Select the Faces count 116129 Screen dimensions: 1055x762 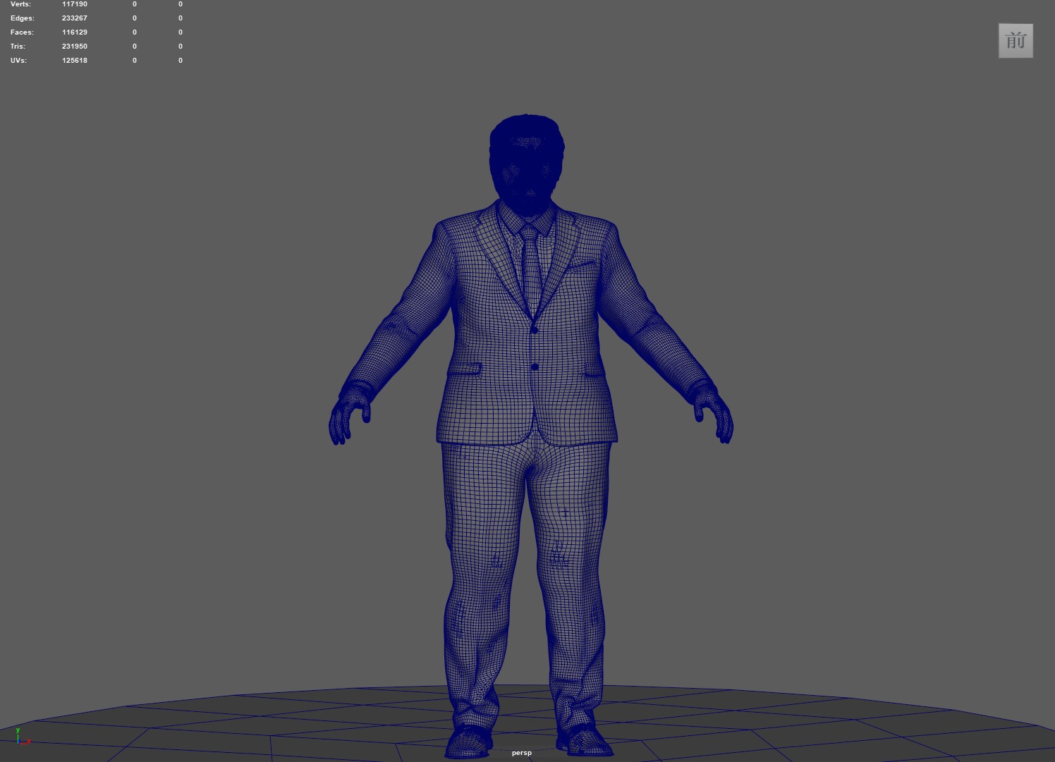75,32
